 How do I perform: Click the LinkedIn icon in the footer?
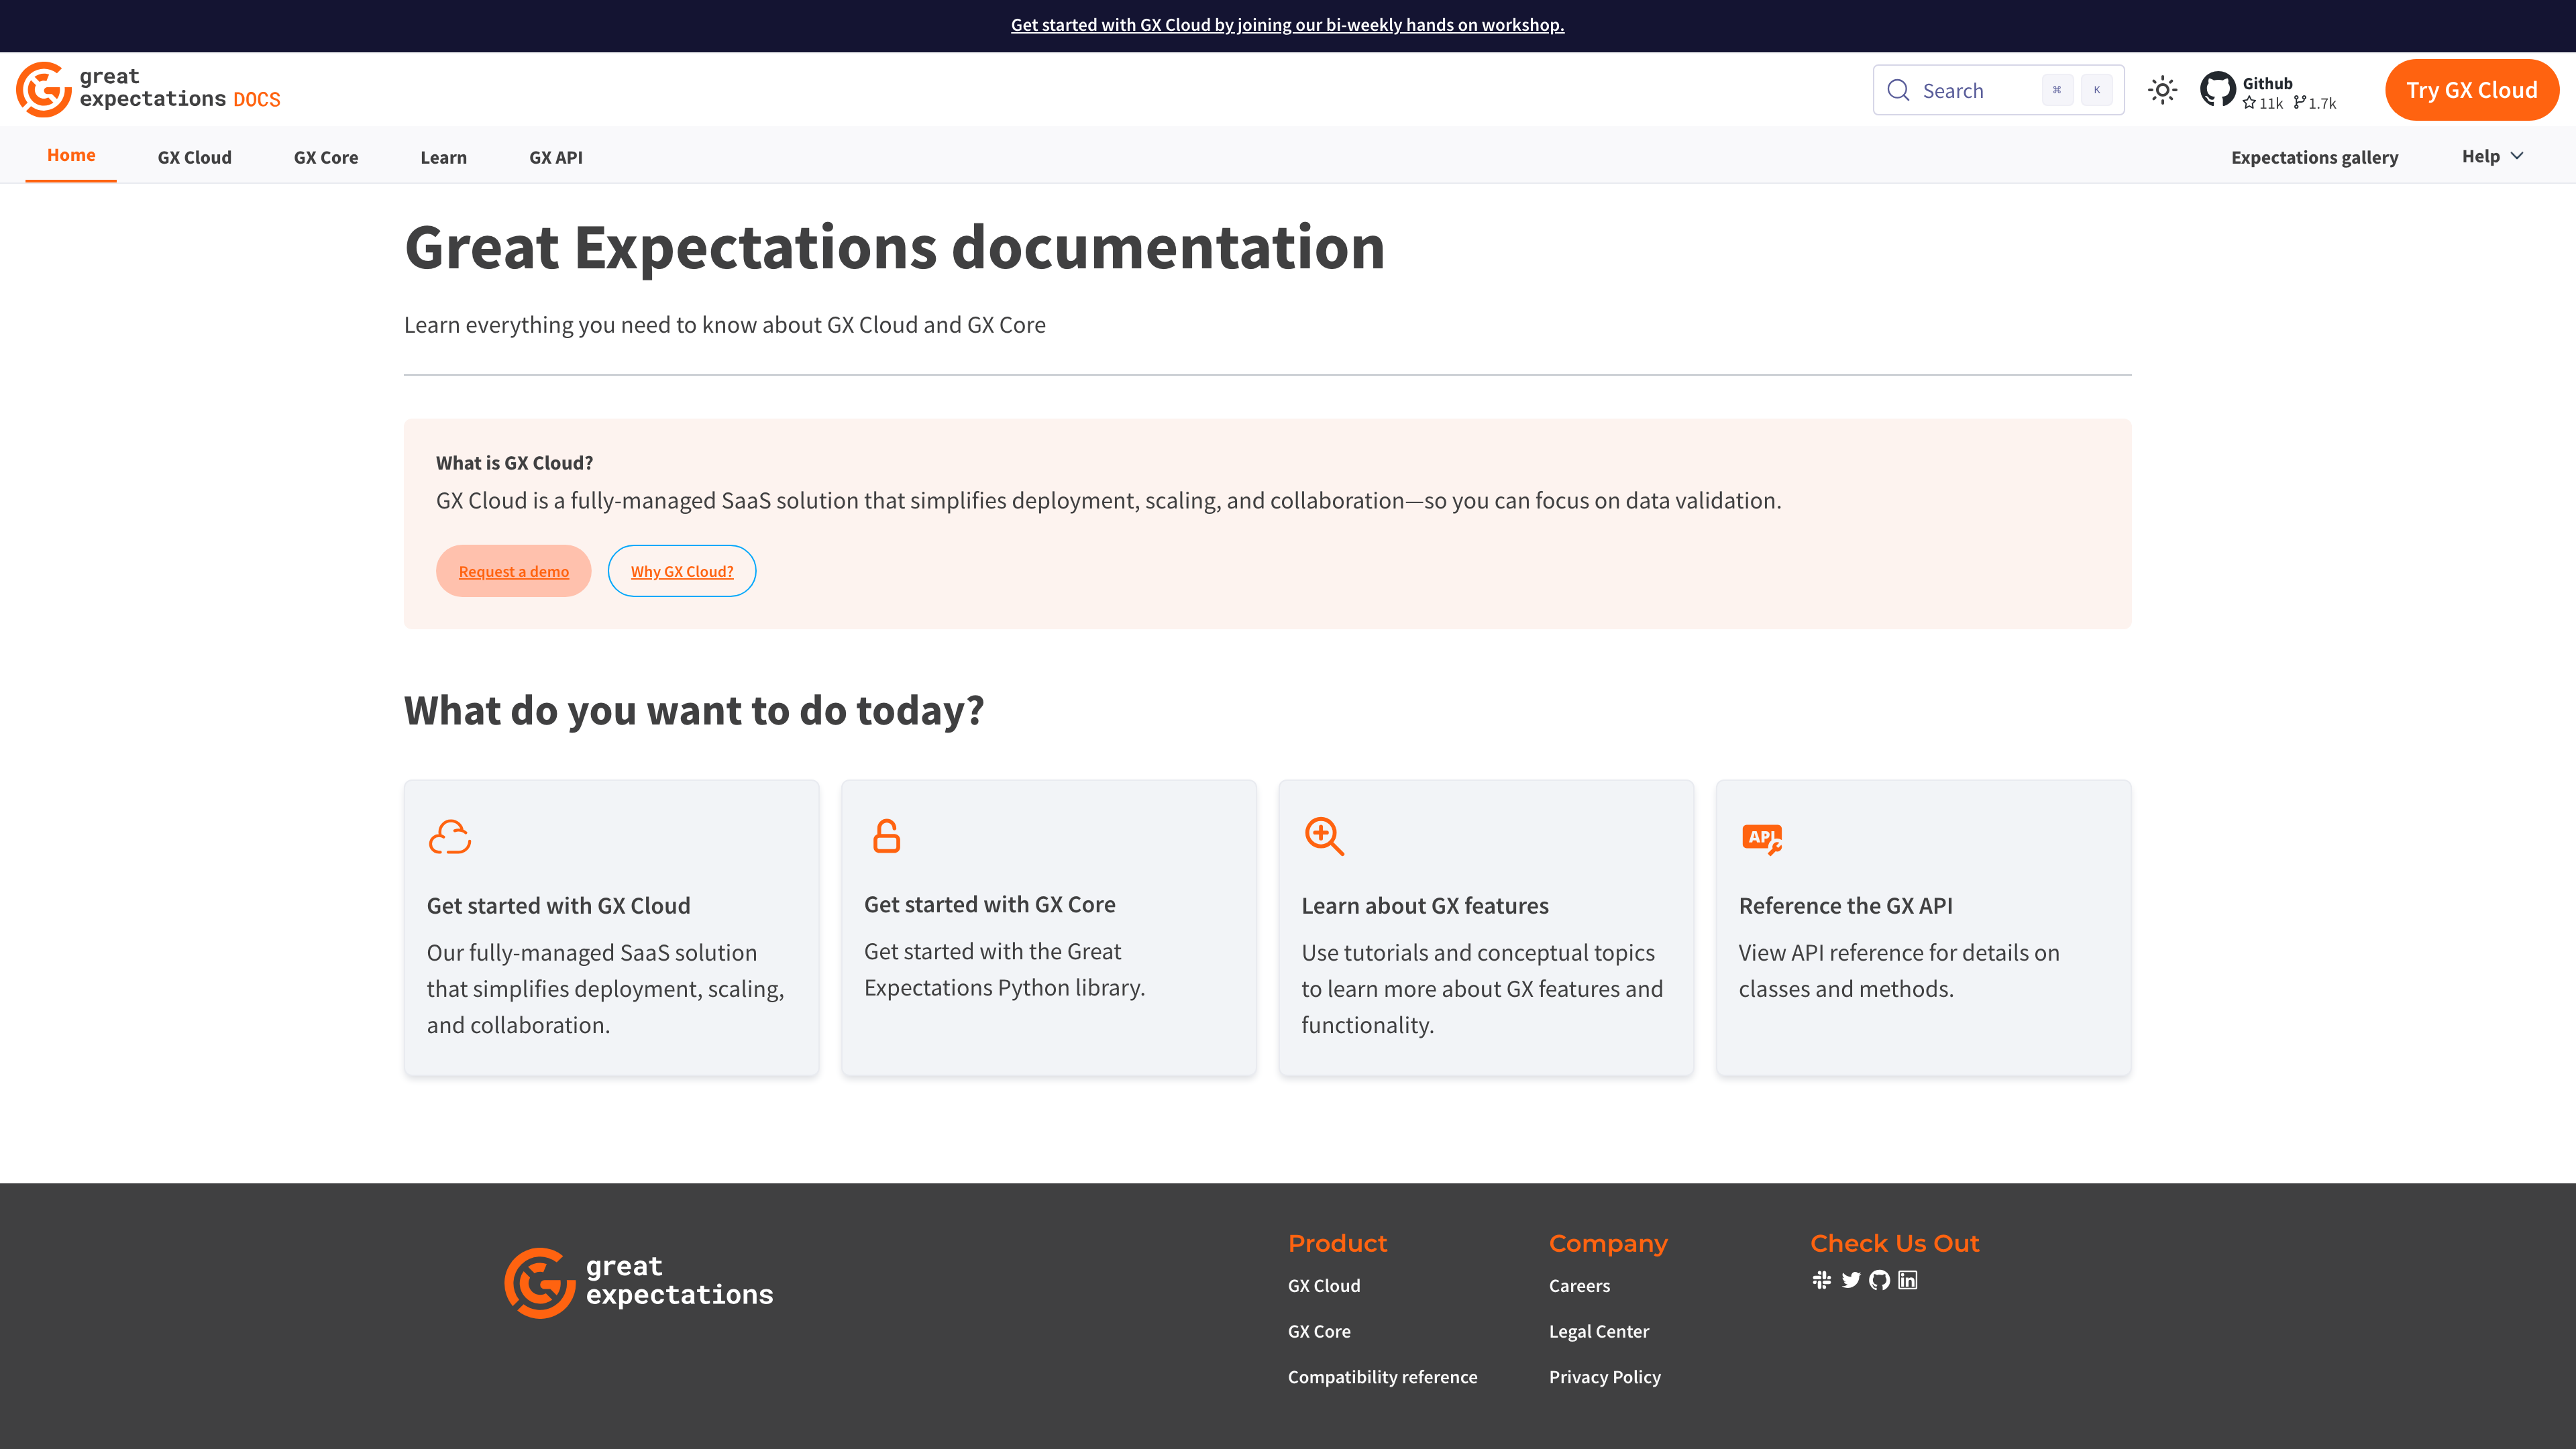click(x=1909, y=1280)
